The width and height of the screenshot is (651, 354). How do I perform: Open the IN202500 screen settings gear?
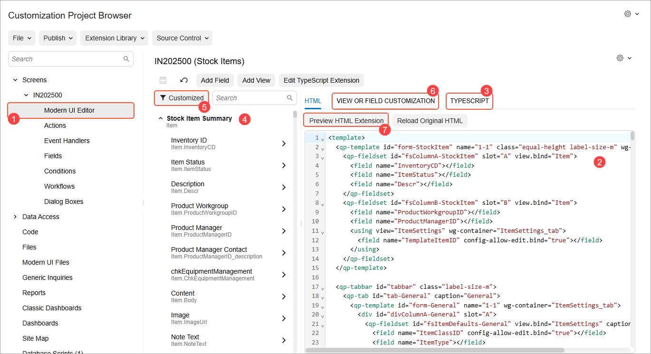click(x=620, y=58)
